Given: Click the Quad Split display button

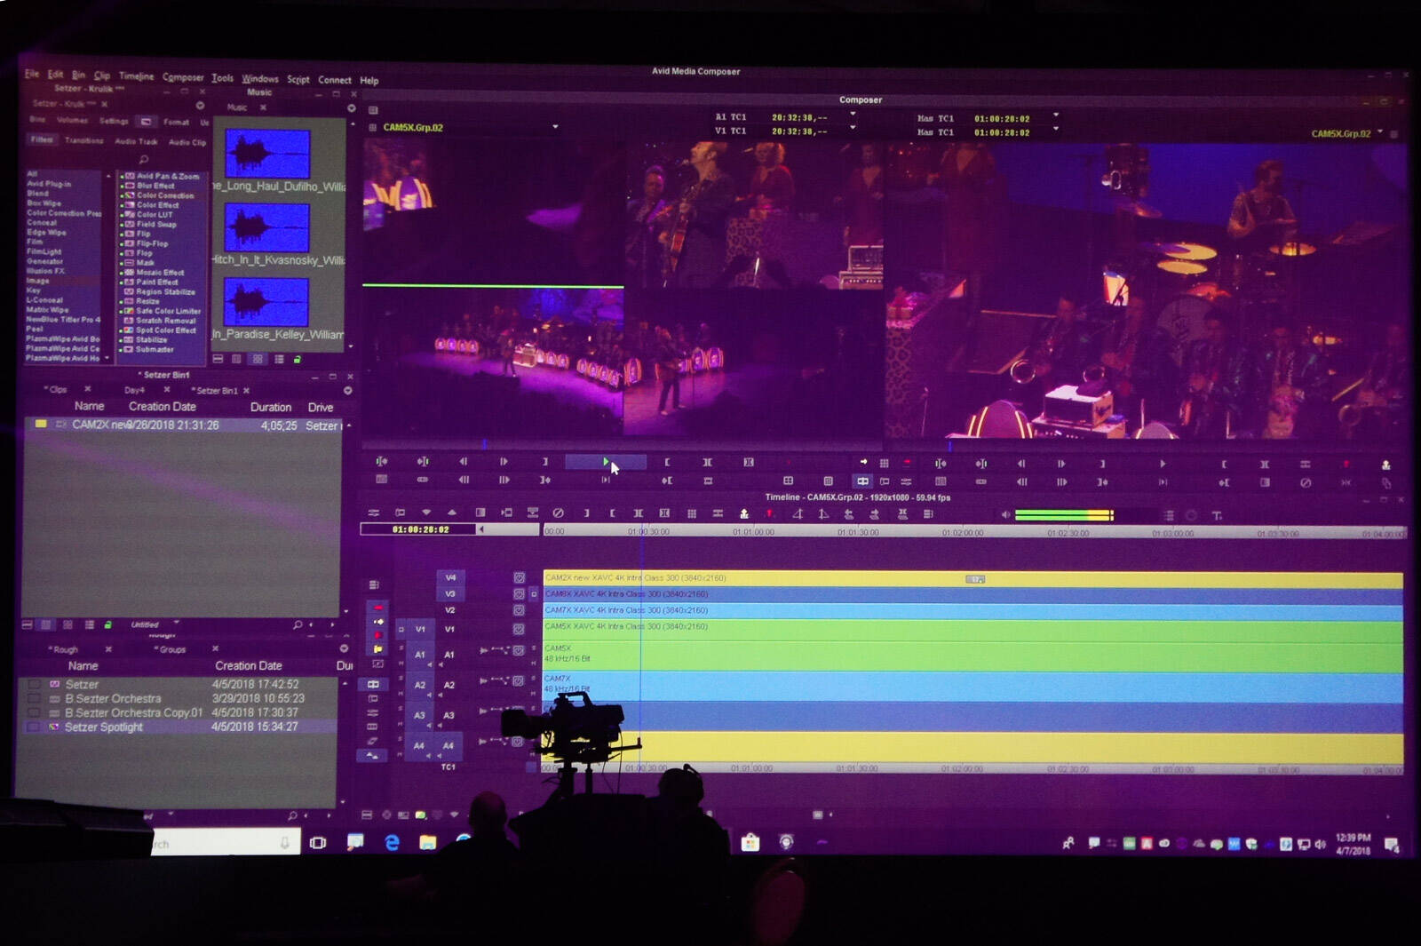Looking at the screenshot, I should [x=788, y=481].
